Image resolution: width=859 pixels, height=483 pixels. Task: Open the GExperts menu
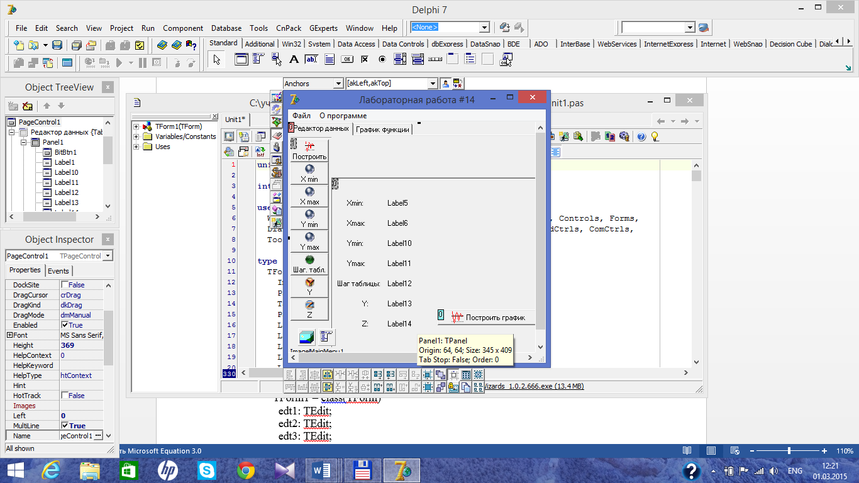tap(323, 28)
